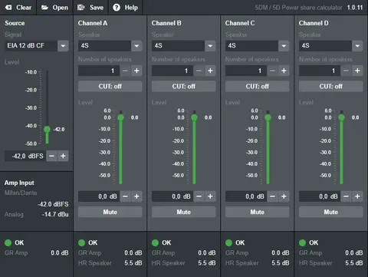368x277 pixels.
Task: Mute Channel B
Action: [184, 212]
